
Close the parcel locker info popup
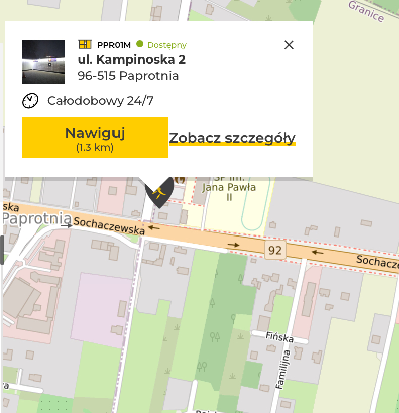tap(289, 45)
